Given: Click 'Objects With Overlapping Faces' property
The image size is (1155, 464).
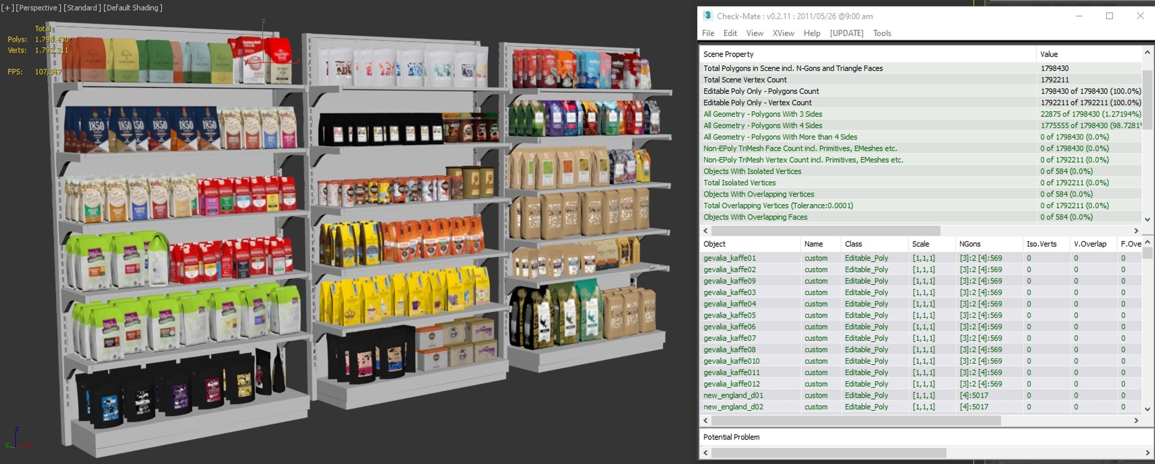Looking at the screenshot, I should click(756, 217).
